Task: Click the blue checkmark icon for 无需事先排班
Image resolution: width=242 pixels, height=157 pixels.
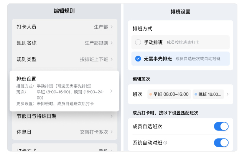Action: coord(138,59)
